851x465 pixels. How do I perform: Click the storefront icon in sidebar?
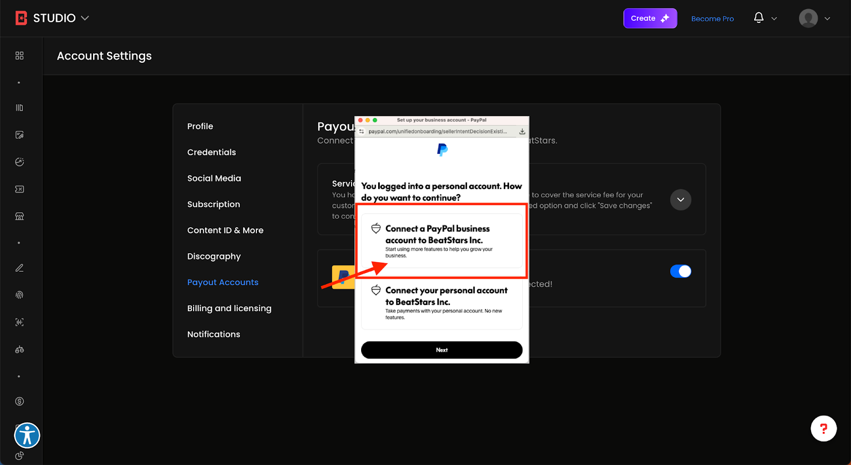coord(20,217)
